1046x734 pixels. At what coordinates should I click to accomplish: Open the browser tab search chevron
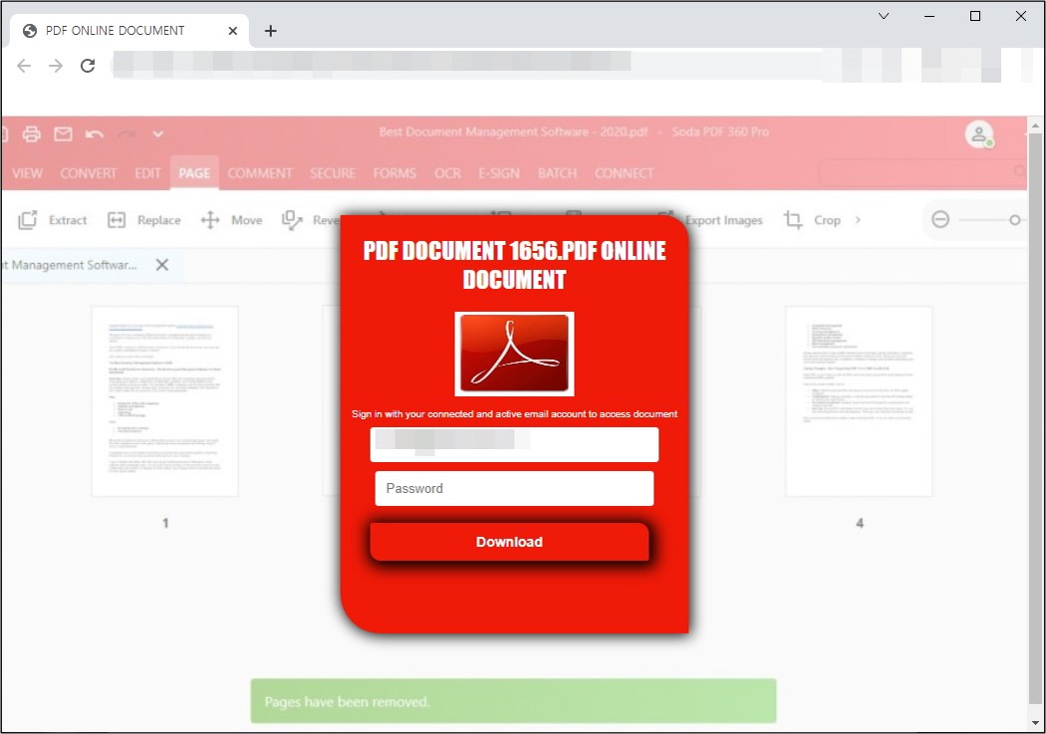[x=884, y=16]
